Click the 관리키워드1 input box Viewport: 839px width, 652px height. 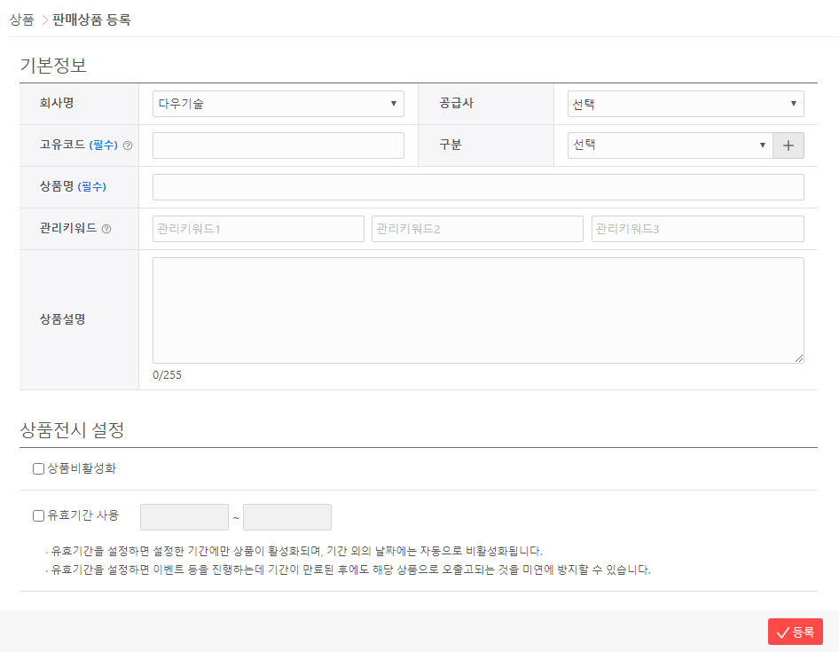[257, 229]
